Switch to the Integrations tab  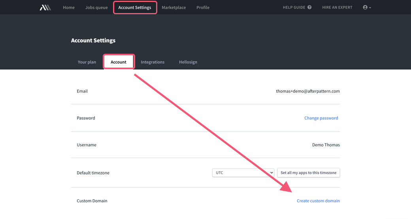point(153,62)
